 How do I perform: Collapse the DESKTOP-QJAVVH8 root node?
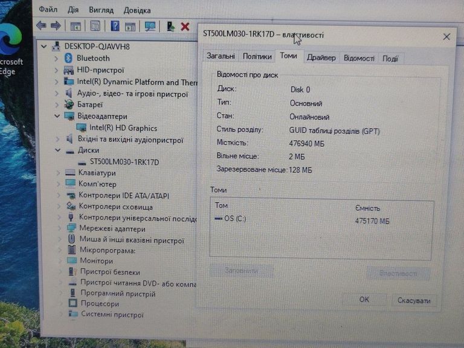pyautogui.click(x=44, y=47)
